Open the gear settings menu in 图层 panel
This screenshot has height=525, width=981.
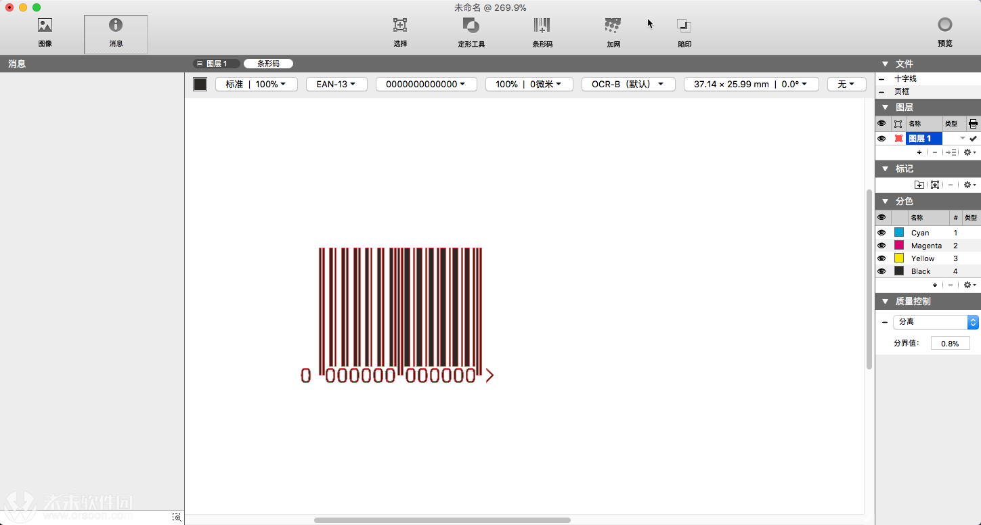point(970,152)
